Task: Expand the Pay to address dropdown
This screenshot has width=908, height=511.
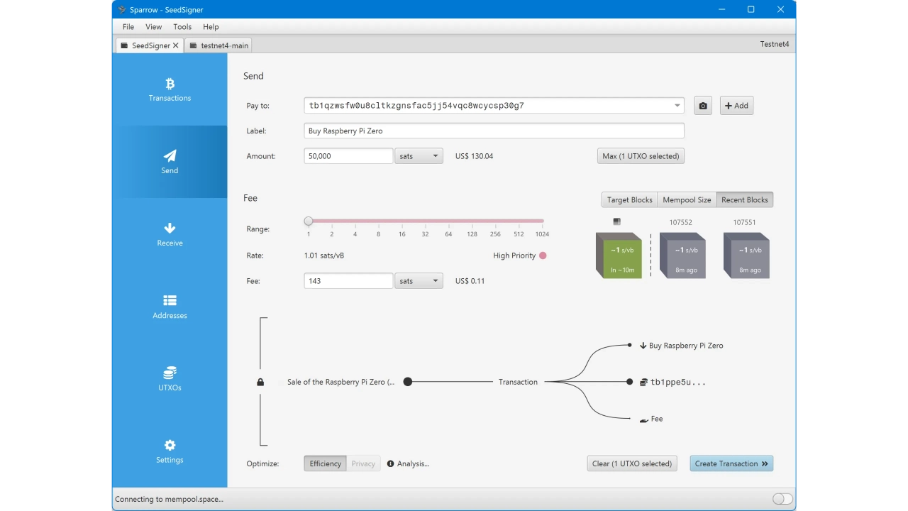Action: click(x=677, y=106)
